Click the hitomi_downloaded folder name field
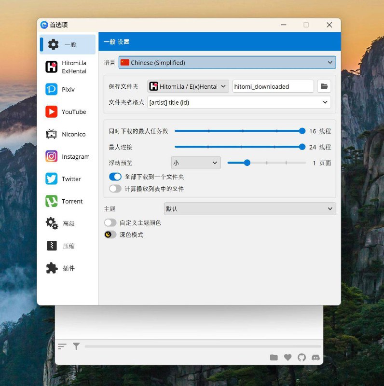 (273, 86)
